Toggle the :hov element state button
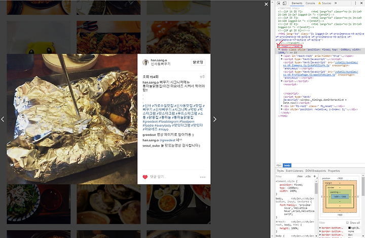This screenshot has width=365, height=238. tap(300, 176)
